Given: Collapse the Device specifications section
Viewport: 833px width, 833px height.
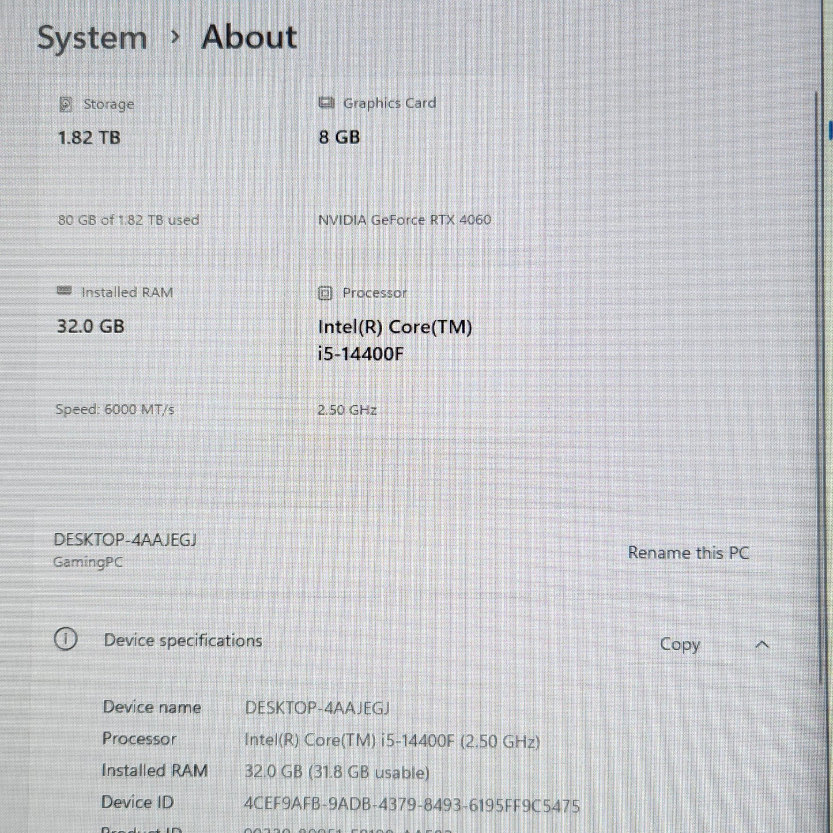Looking at the screenshot, I should pos(762,644).
